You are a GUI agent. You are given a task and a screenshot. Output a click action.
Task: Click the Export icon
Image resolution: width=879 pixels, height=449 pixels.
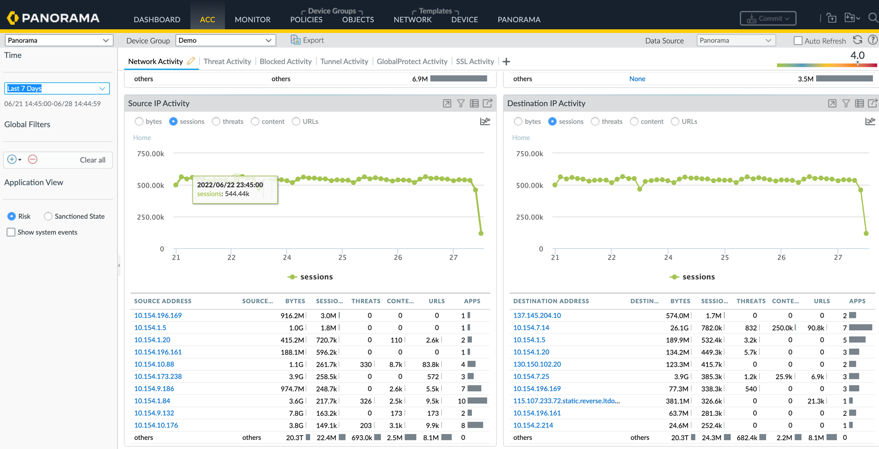pyautogui.click(x=295, y=40)
